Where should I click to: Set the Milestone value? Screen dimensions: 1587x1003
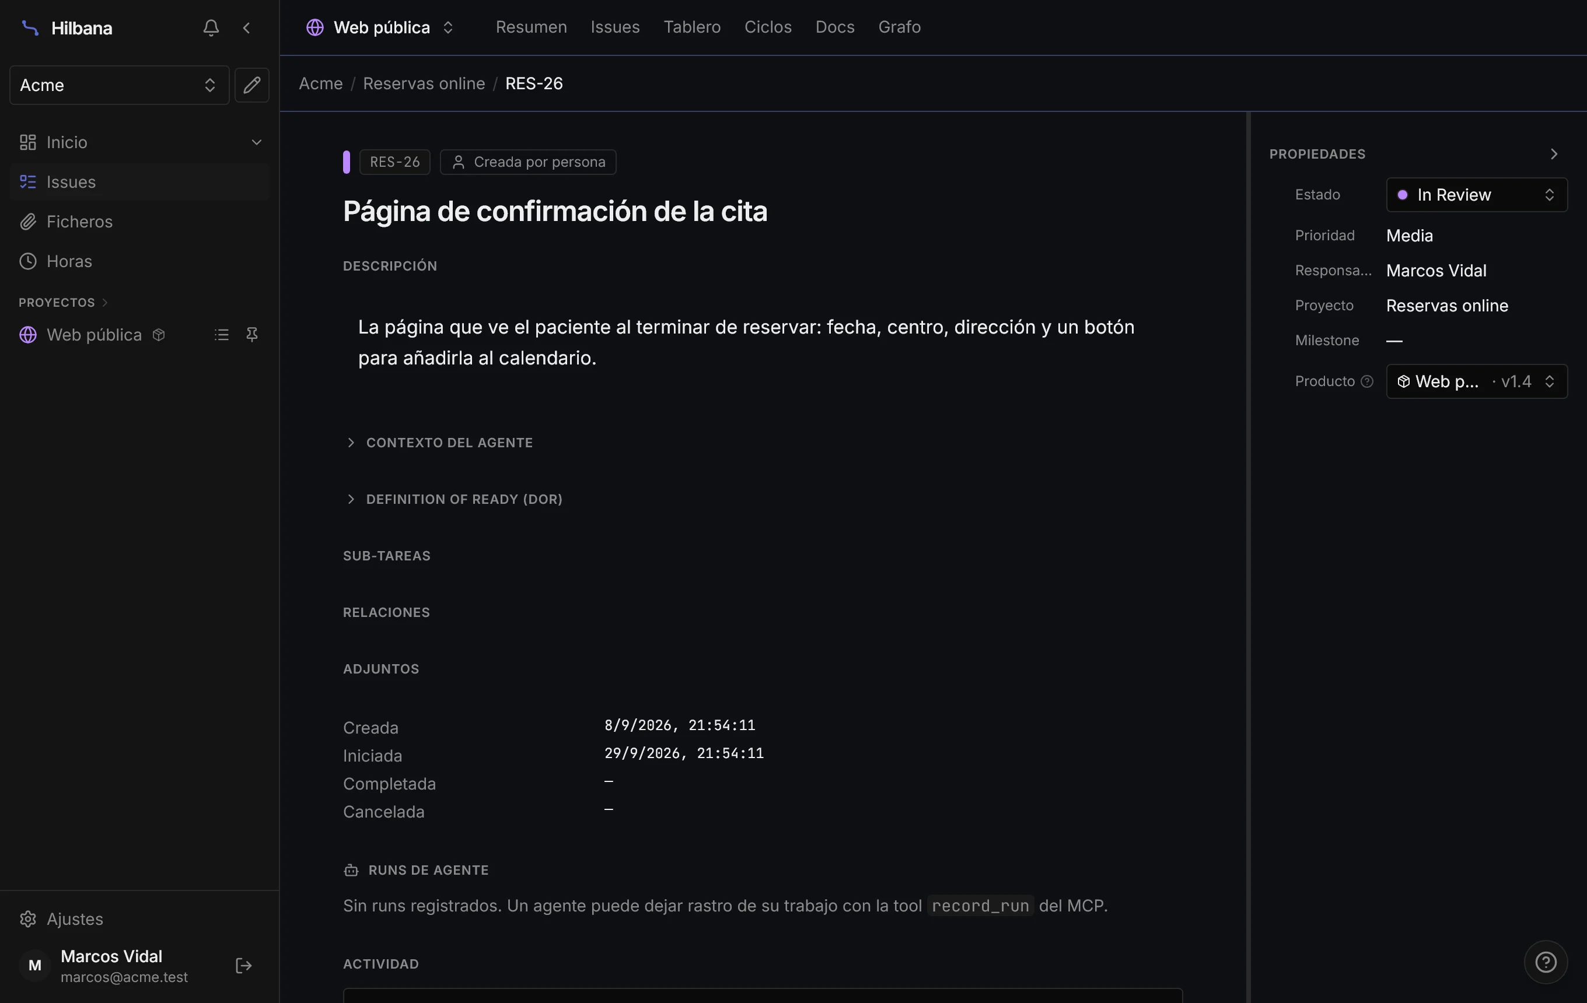pos(1394,341)
